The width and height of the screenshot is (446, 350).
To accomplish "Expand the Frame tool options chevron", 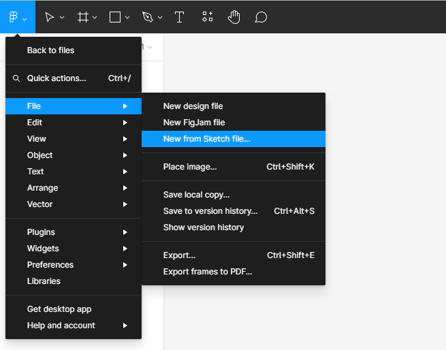I will tap(95, 17).
